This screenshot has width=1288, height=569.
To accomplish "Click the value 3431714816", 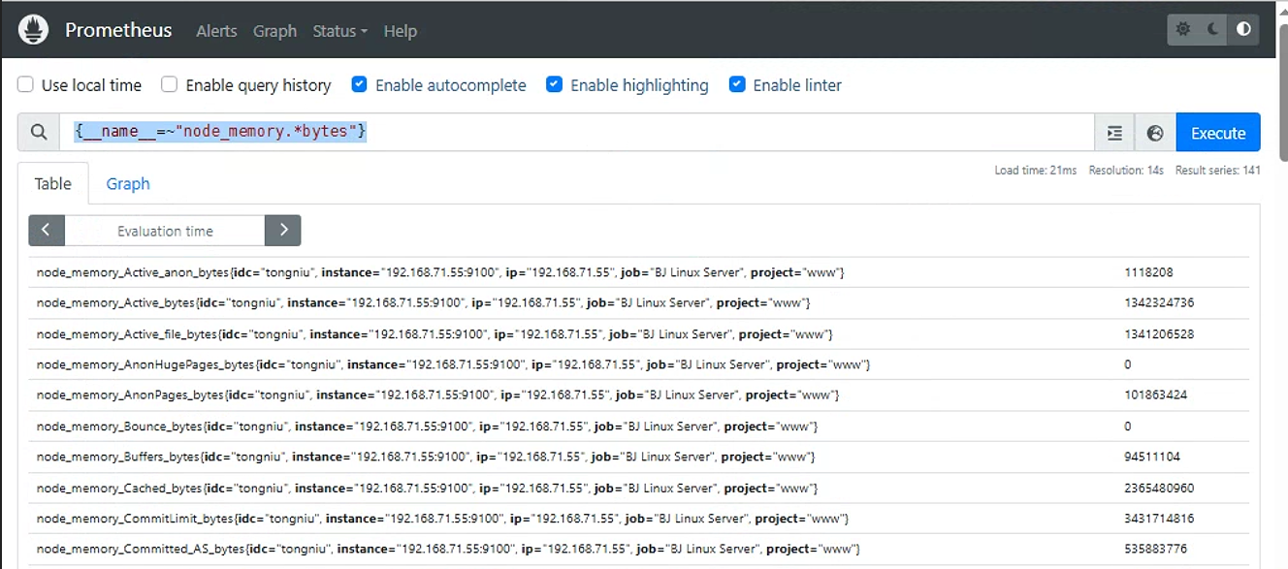I will coord(1159,519).
